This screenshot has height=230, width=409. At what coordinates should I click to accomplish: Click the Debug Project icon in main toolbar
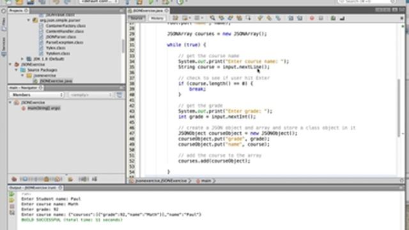[x=165, y=2]
